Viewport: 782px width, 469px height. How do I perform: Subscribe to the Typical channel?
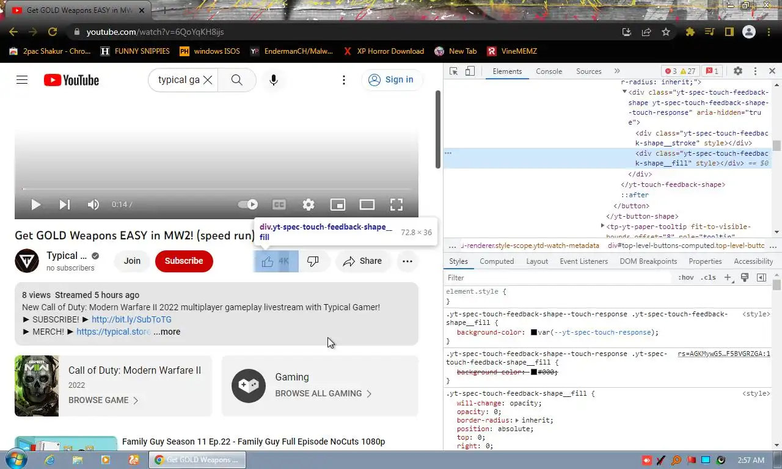click(x=184, y=261)
